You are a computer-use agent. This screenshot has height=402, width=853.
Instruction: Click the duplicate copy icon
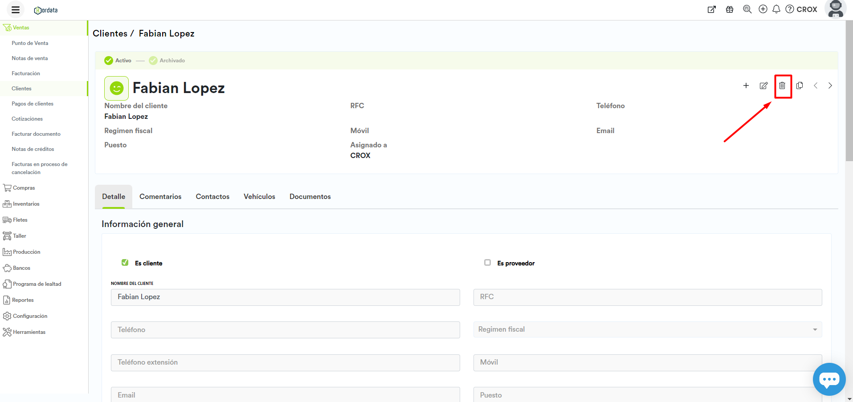[x=800, y=85]
